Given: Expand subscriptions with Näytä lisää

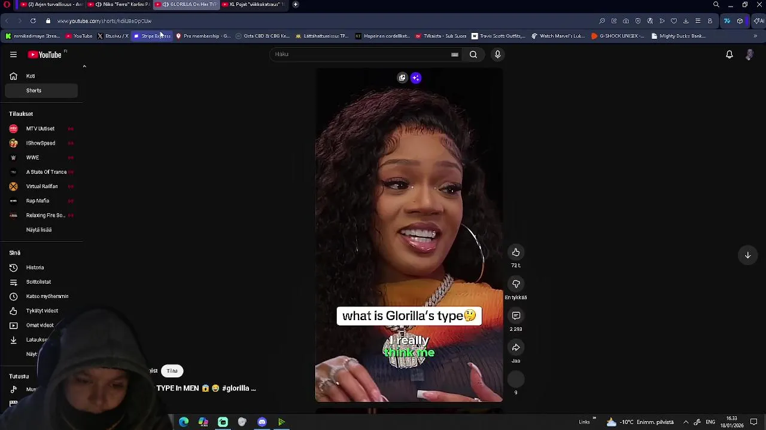Looking at the screenshot, I should tap(39, 230).
